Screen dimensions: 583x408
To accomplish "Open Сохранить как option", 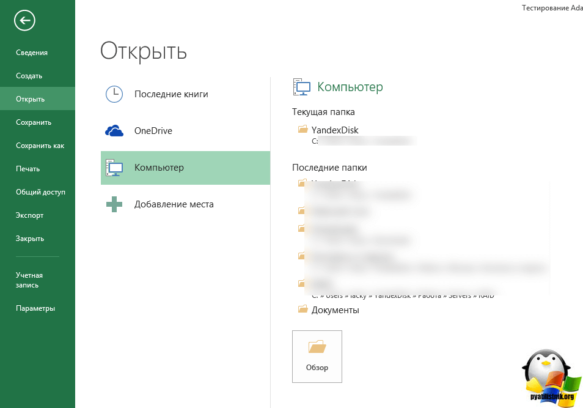I will tap(40, 145).
